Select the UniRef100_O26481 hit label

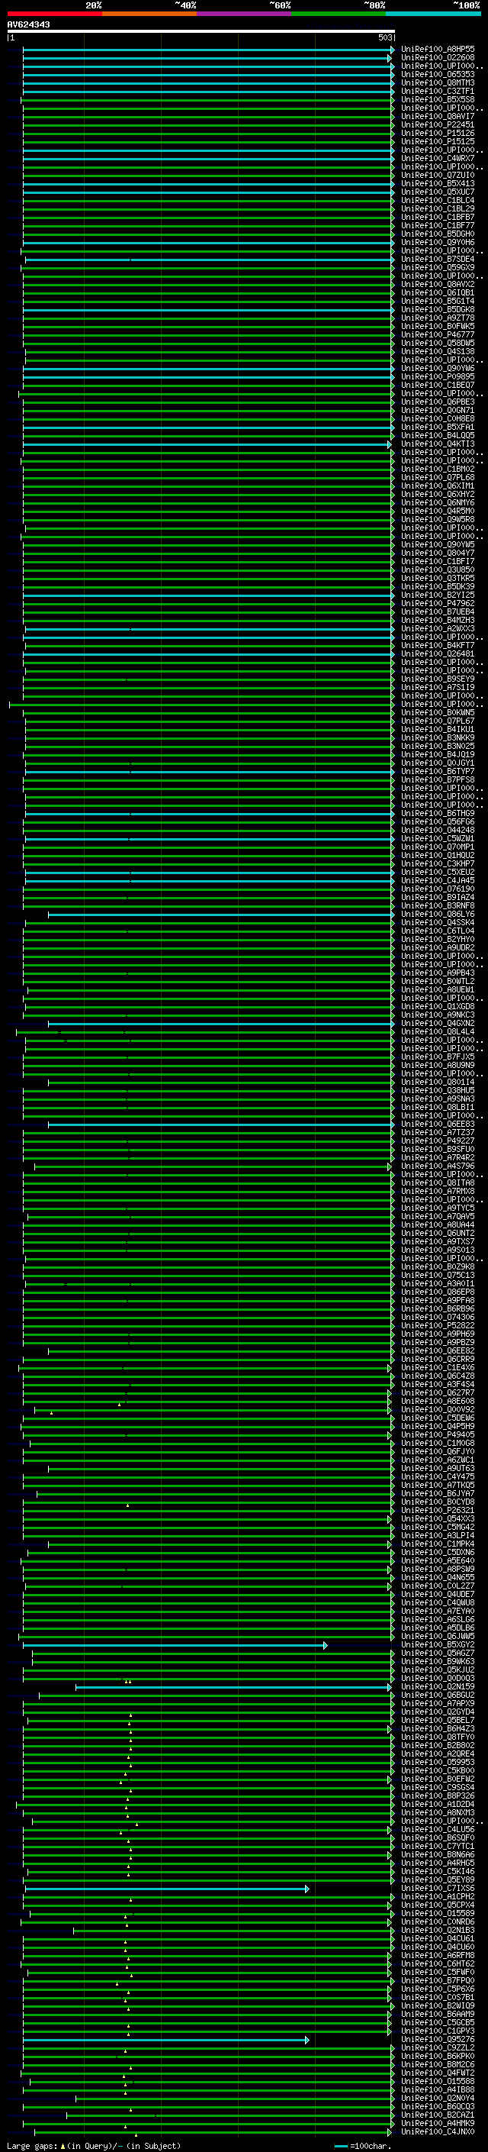[x=438, y=654]
